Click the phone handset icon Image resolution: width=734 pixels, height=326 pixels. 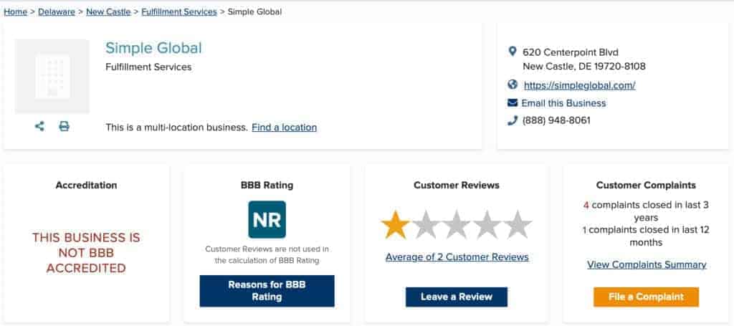click(513, 120)
